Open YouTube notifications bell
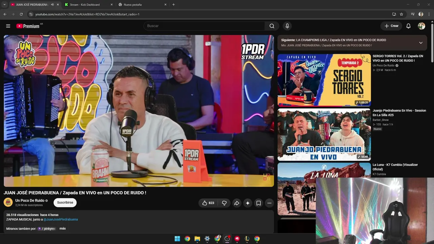The image size is (434, 244). point(409,26)
